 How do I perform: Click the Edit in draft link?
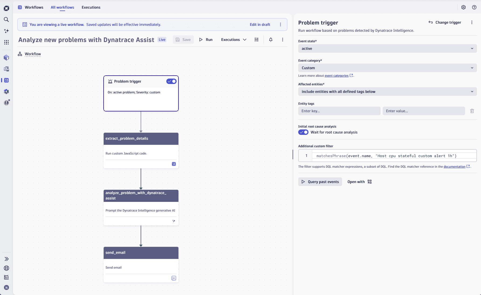(260, 24)
